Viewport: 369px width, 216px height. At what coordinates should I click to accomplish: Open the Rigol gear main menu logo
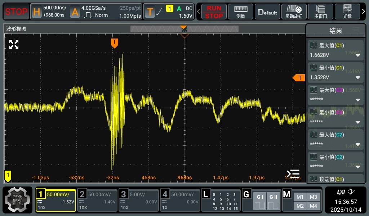[x=17, y=200]
